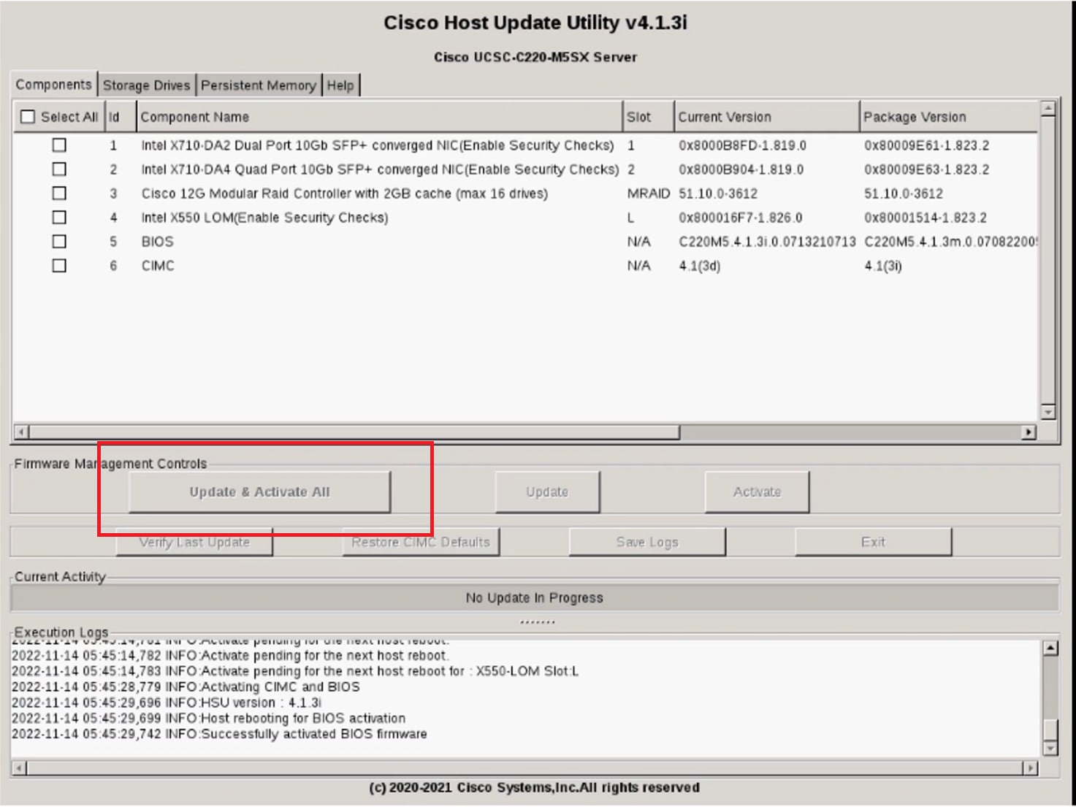Click BIOS current version C220M5.4.1.3i.0.0713210713

click(767, 242)
